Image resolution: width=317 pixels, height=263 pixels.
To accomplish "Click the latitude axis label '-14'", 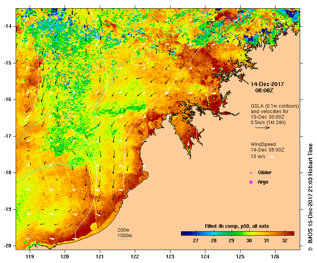I will [x=7, y=26].
